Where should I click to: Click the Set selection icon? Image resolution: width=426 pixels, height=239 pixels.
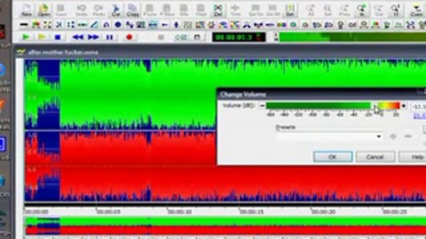pyautogui.click(x=290, y=11)
